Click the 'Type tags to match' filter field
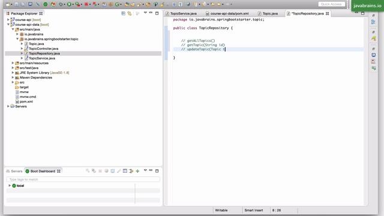Image resolution: width=384 pixels, height=216 pixels. click(x=83, y=179)
